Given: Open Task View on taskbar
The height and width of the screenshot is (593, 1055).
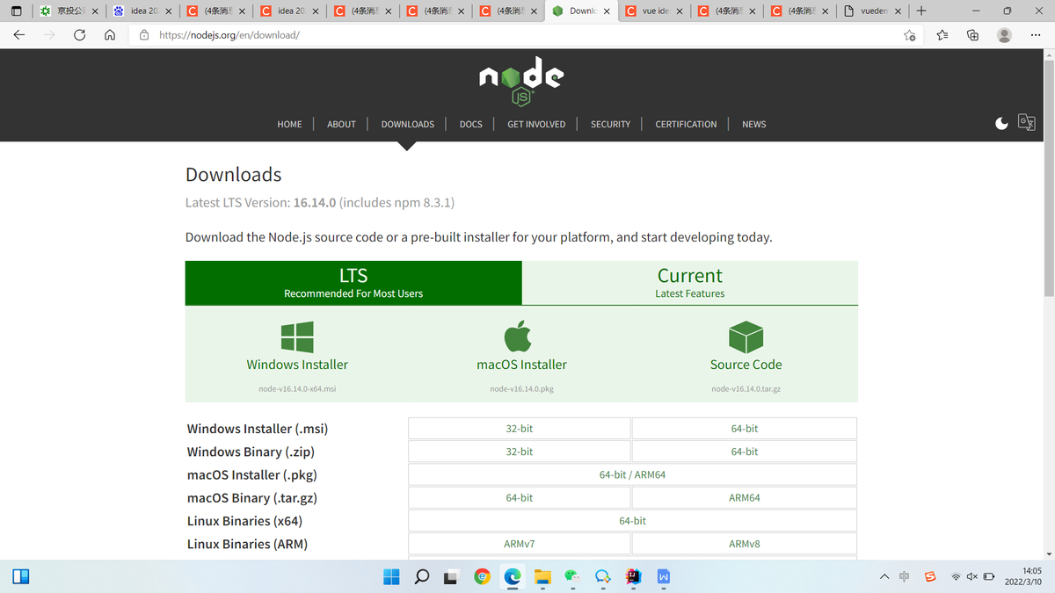Looking at the screenshot, I should (x=451, y=576).
